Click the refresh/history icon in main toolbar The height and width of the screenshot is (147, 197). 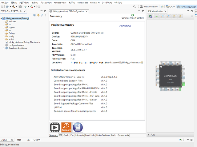7,7
